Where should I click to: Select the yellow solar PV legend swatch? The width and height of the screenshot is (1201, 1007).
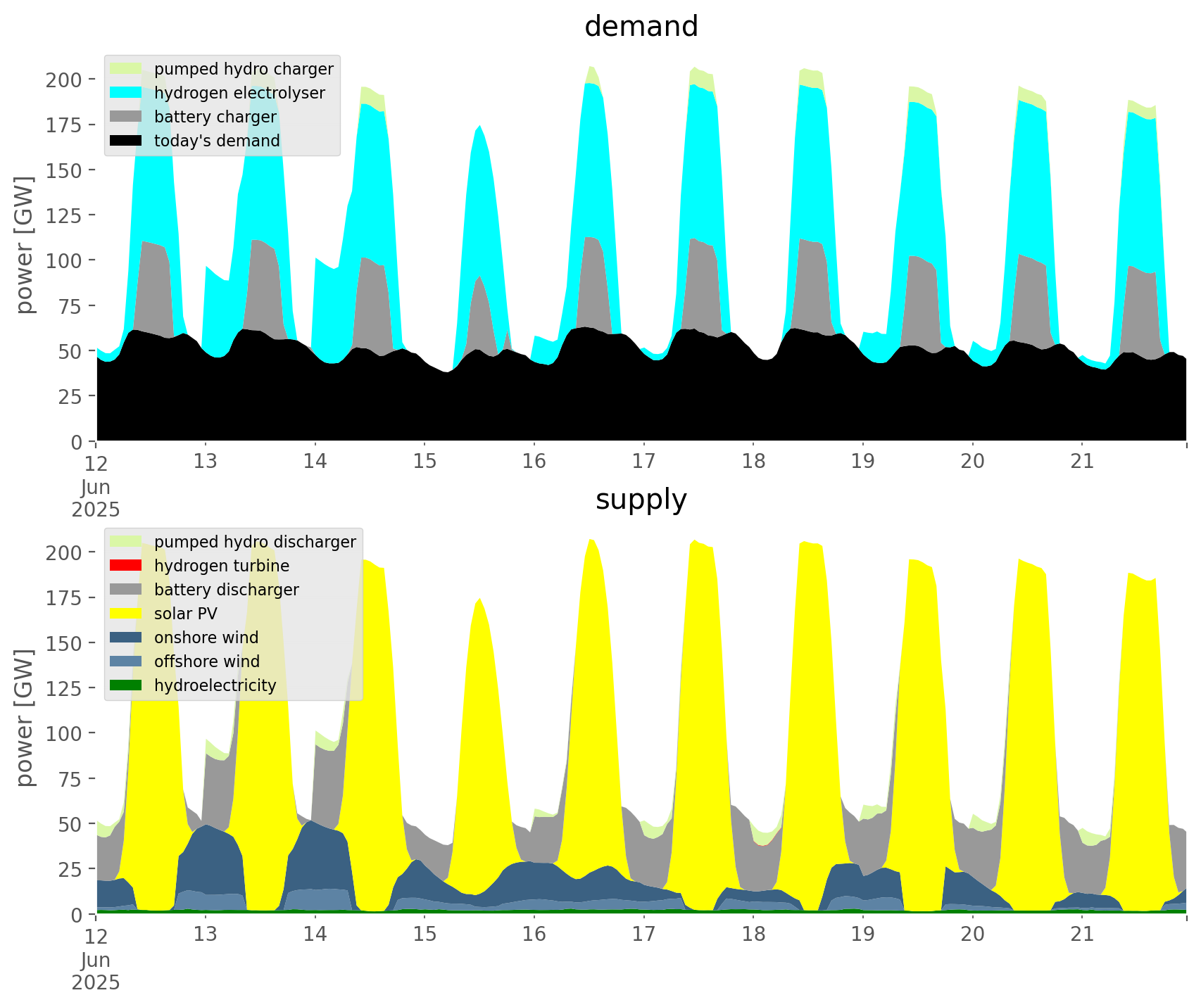[x=126, y=614]
